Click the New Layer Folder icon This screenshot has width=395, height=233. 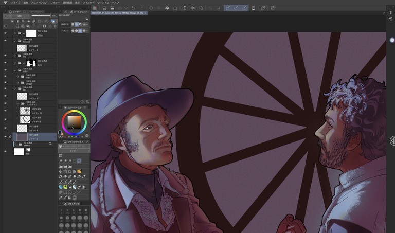click(x=28, y=26)
